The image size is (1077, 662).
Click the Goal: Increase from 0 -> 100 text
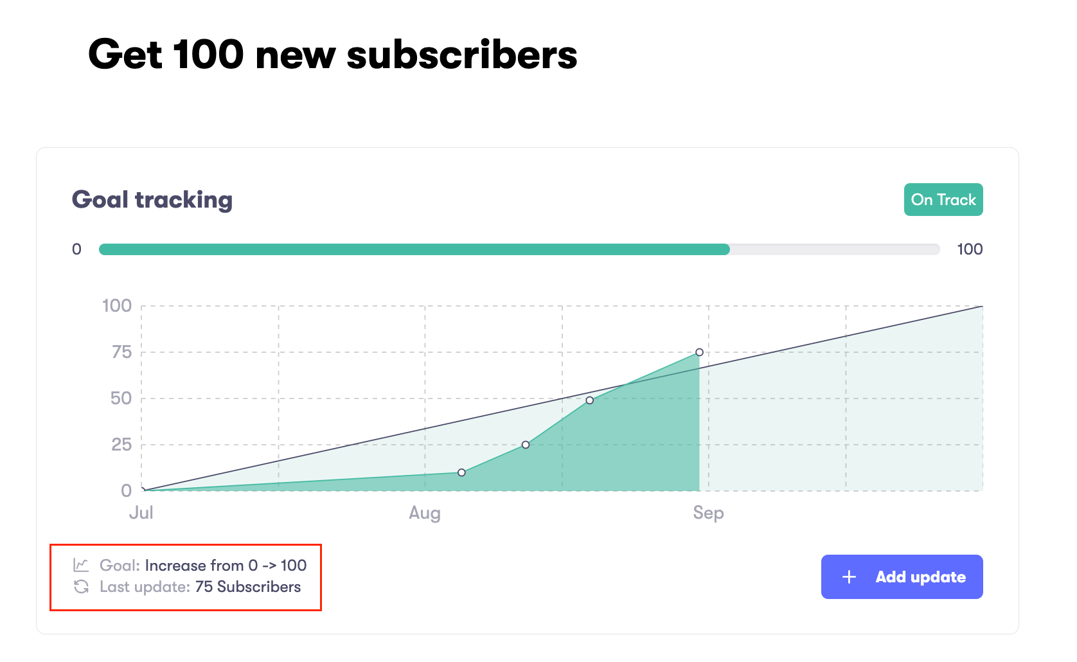tap(203, 565)
